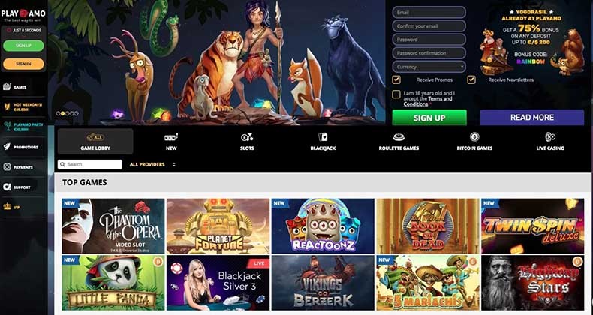Open the Terms and Conditions link

tap(428, 101)
